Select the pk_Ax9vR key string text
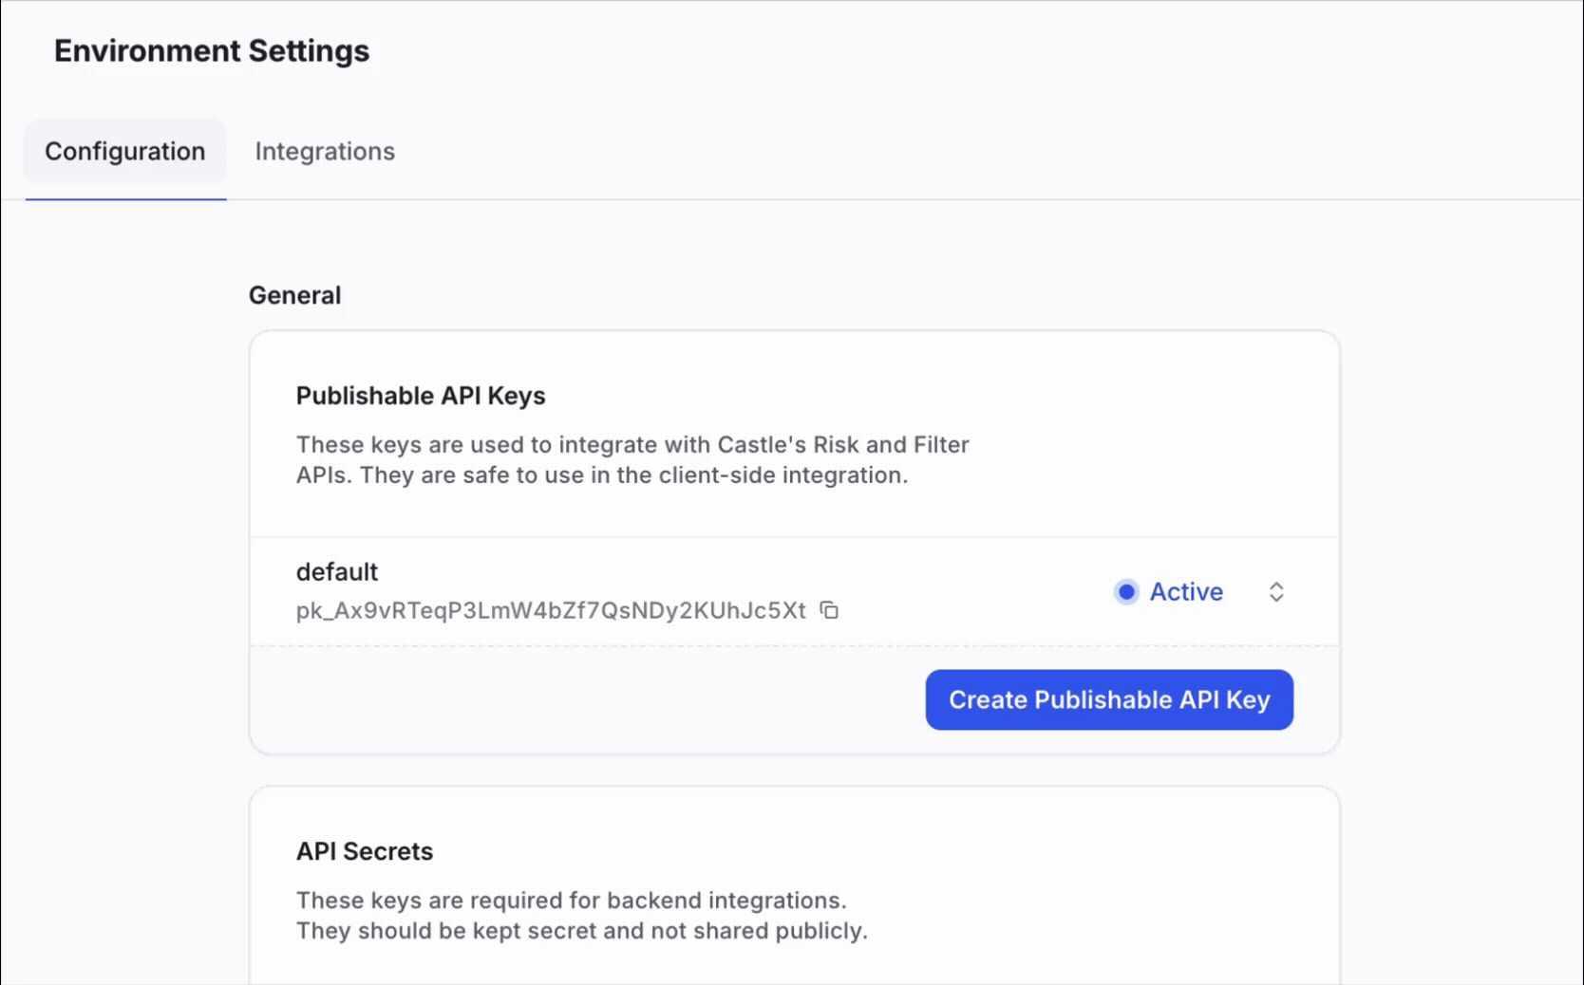This screenshot has width=1584, height=985. coord(551,610)
